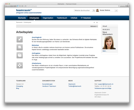Click the Mehr... link under the photo
The width and height of the screenshot is (134, 110).
(x=105, y=51)
